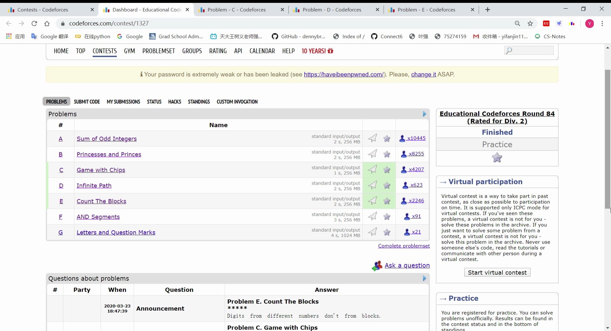Click the submit (paper plane) icon for problem A

(x=372, y=138)
